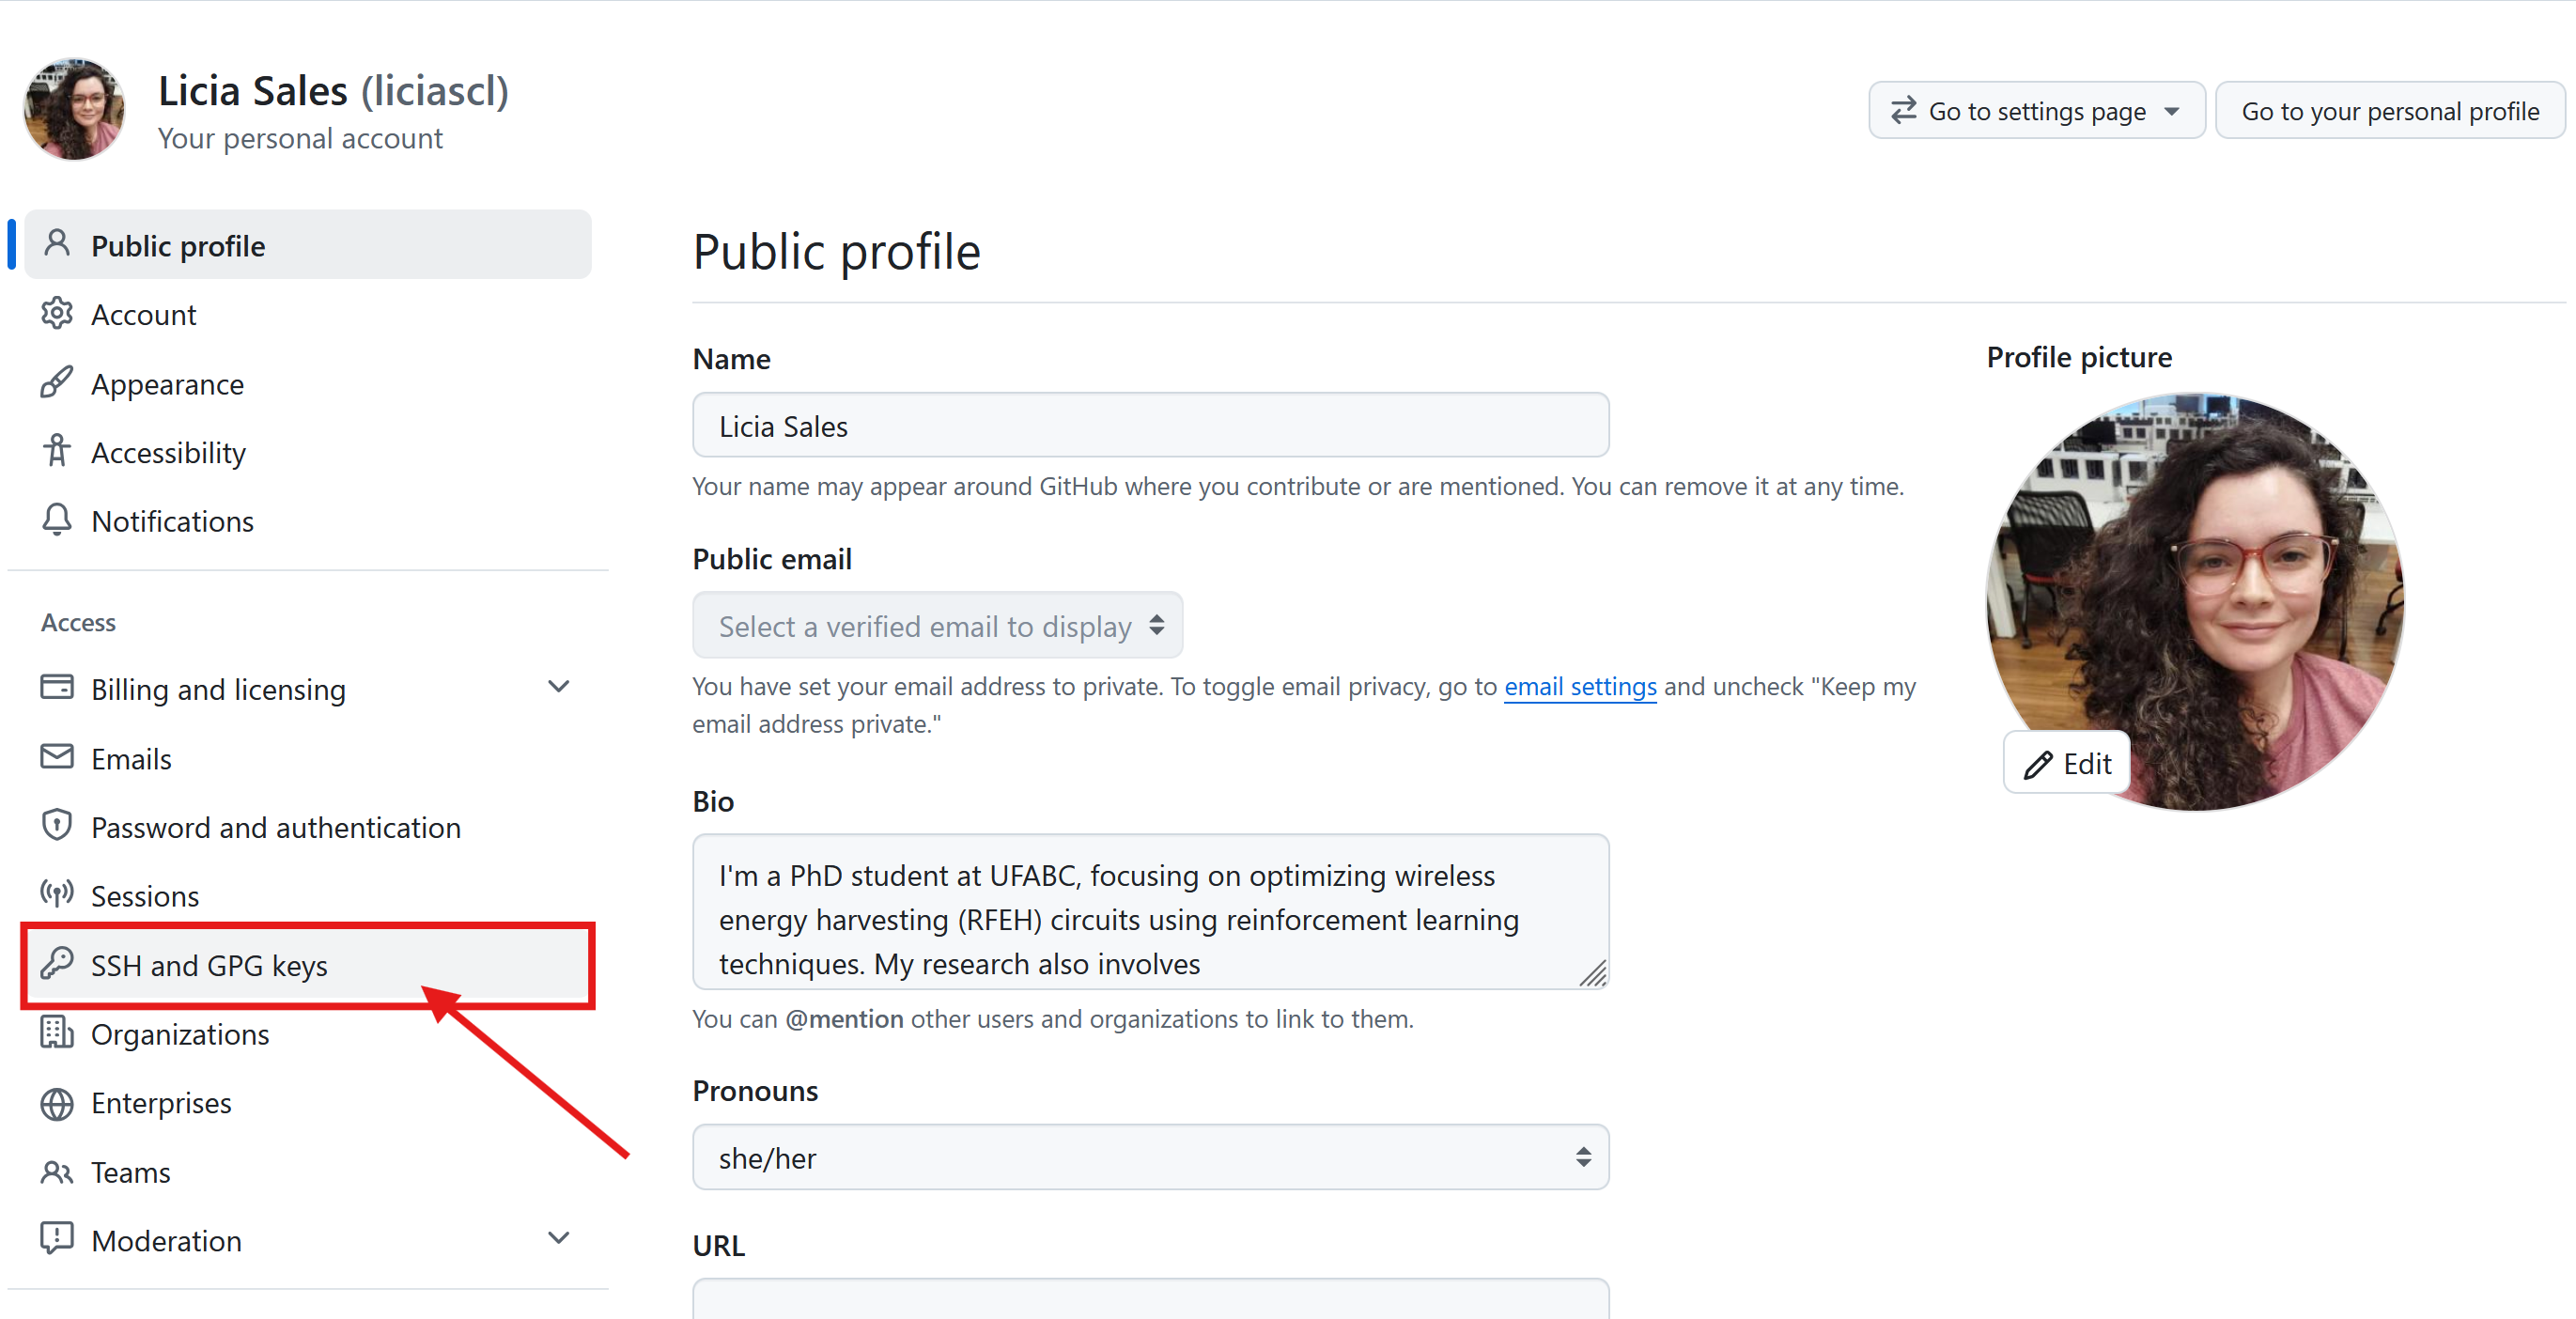The width and height of the screenshot is (2576, 1319).
Task: Click inside the Name text field
Action: click(1150, 426)
